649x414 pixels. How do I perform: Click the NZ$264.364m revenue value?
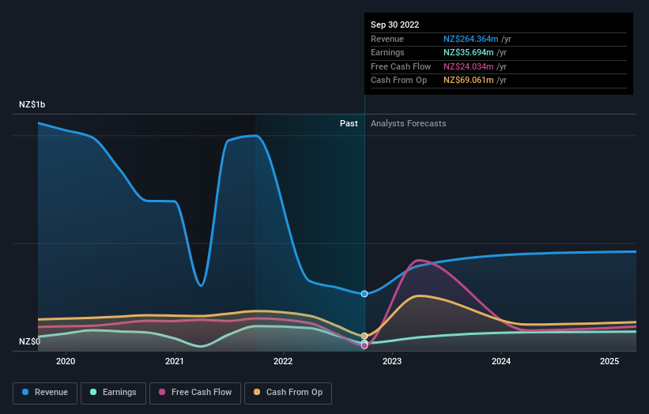click(x=471, y=39)
